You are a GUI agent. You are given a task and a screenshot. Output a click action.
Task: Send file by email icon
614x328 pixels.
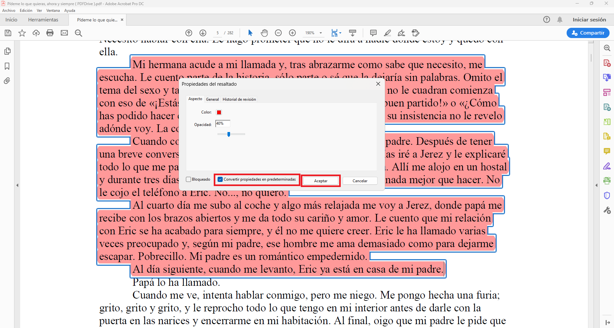(x=64, y=33)
